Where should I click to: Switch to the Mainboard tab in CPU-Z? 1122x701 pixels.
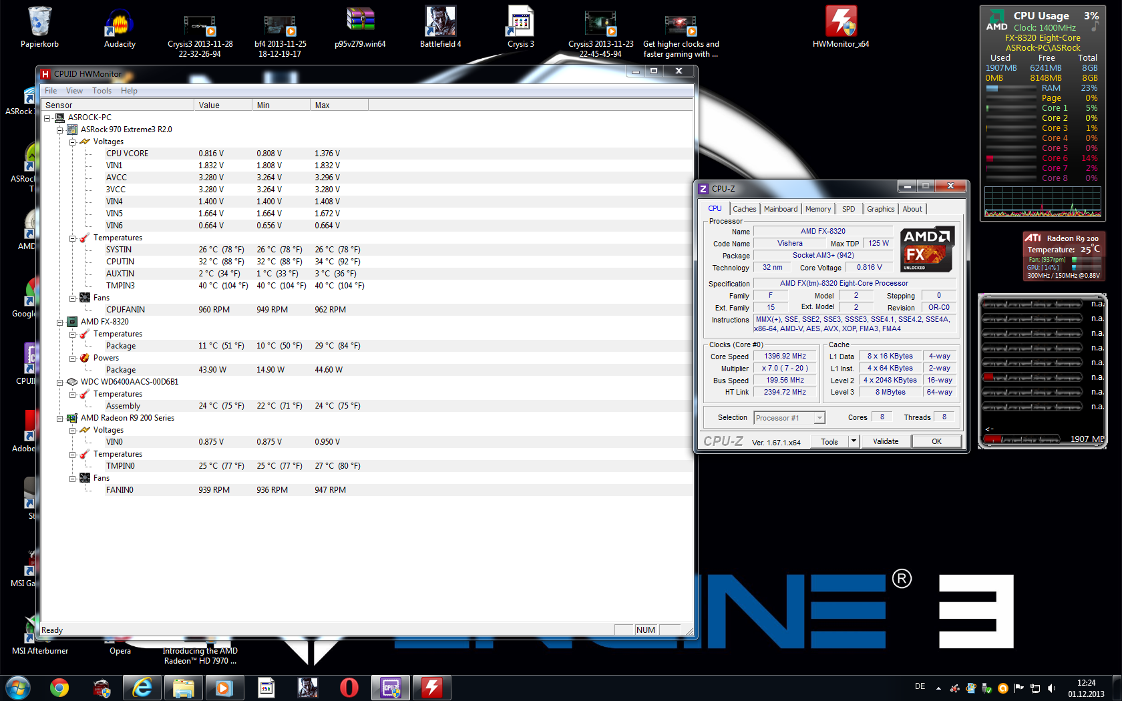click(x=781, y=209)
